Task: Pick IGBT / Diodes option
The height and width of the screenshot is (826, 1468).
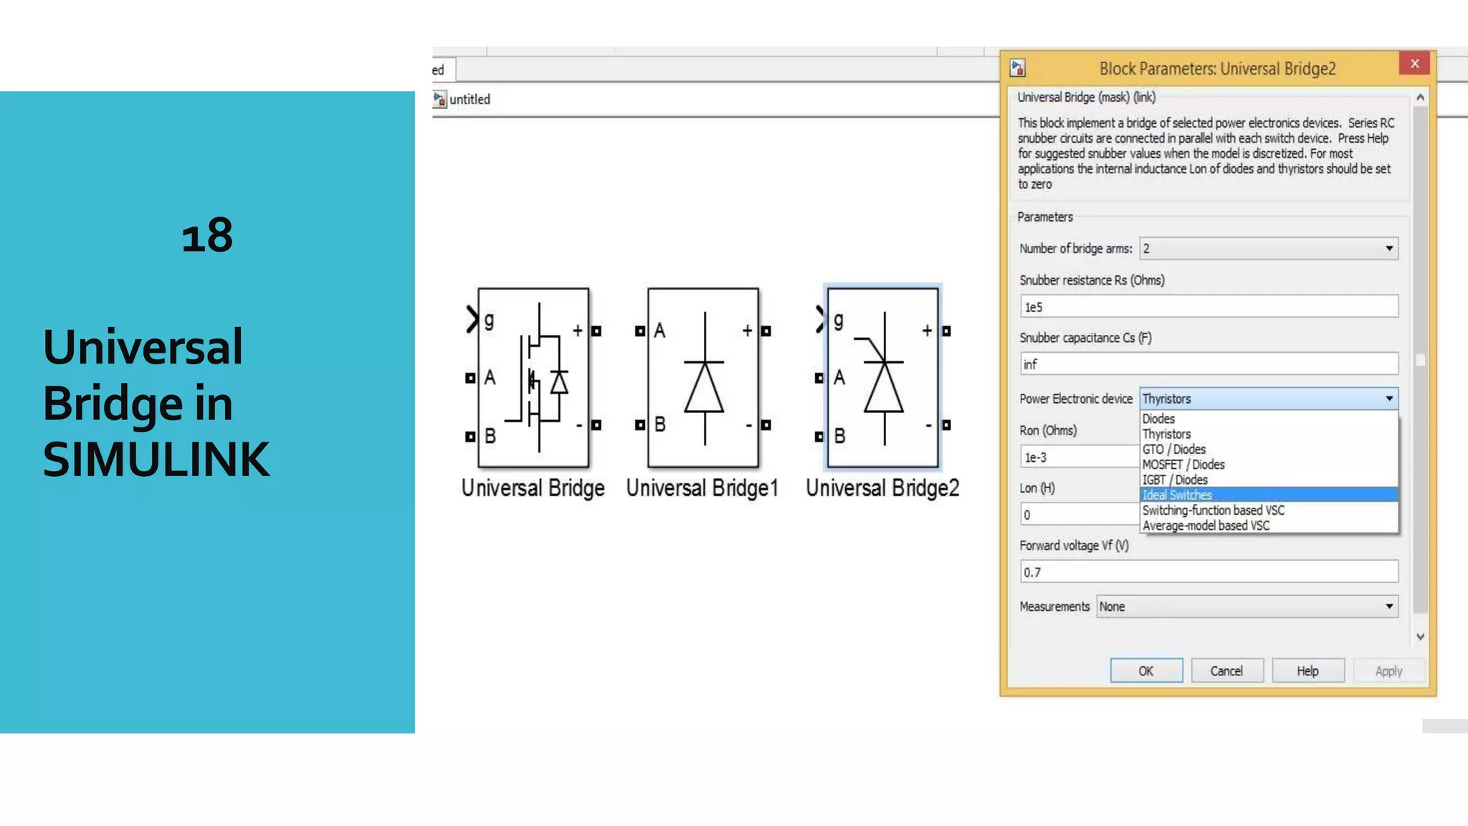Action: click(x=1175, y=480)
